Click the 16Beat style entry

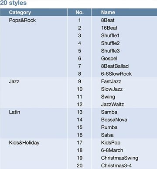[x=109, y=28]
